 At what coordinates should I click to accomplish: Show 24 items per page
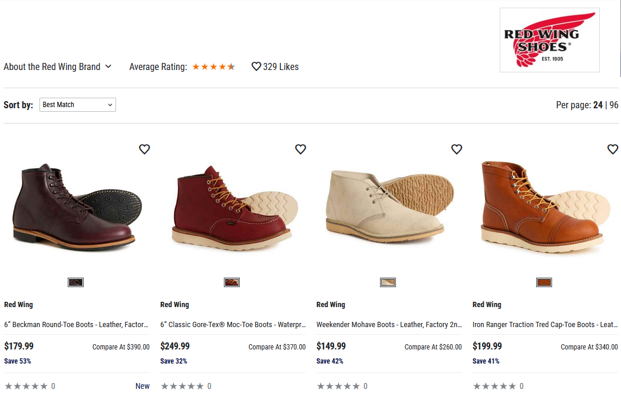click(x=598, y=105)
